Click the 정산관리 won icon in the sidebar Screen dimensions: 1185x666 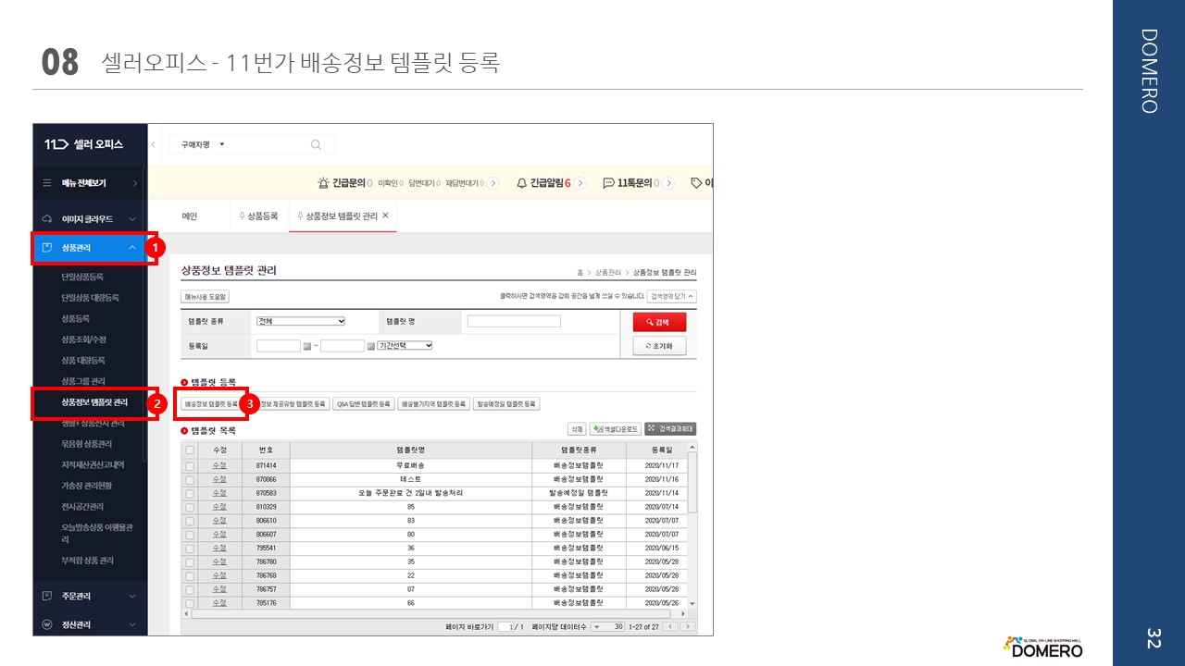click(47, 625)
